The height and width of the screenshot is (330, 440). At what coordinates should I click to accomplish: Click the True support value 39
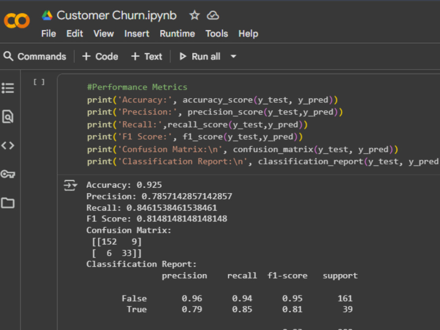[348, 309]
